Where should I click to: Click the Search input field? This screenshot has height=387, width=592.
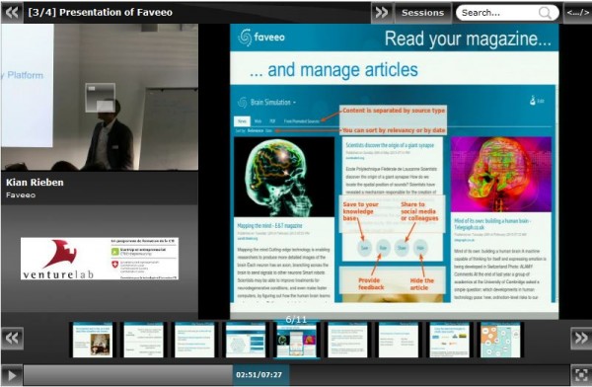pyautogui.click(x=497, y=13)
